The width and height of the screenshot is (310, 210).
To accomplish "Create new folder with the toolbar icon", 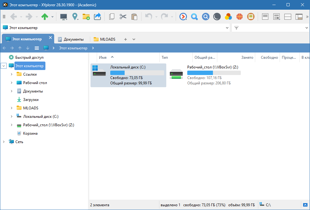I will tap(86, 17).
